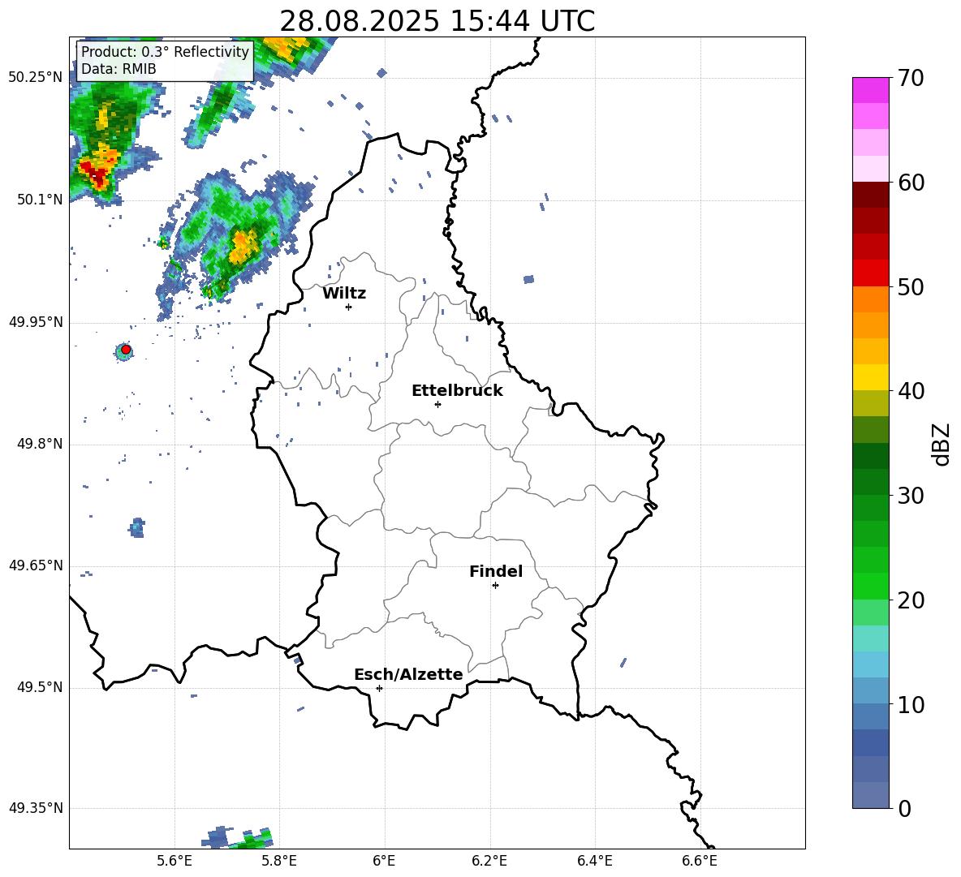
Task: Click the 60 value on colorbar
Action: pyautogui.click(x=911, y=183)
